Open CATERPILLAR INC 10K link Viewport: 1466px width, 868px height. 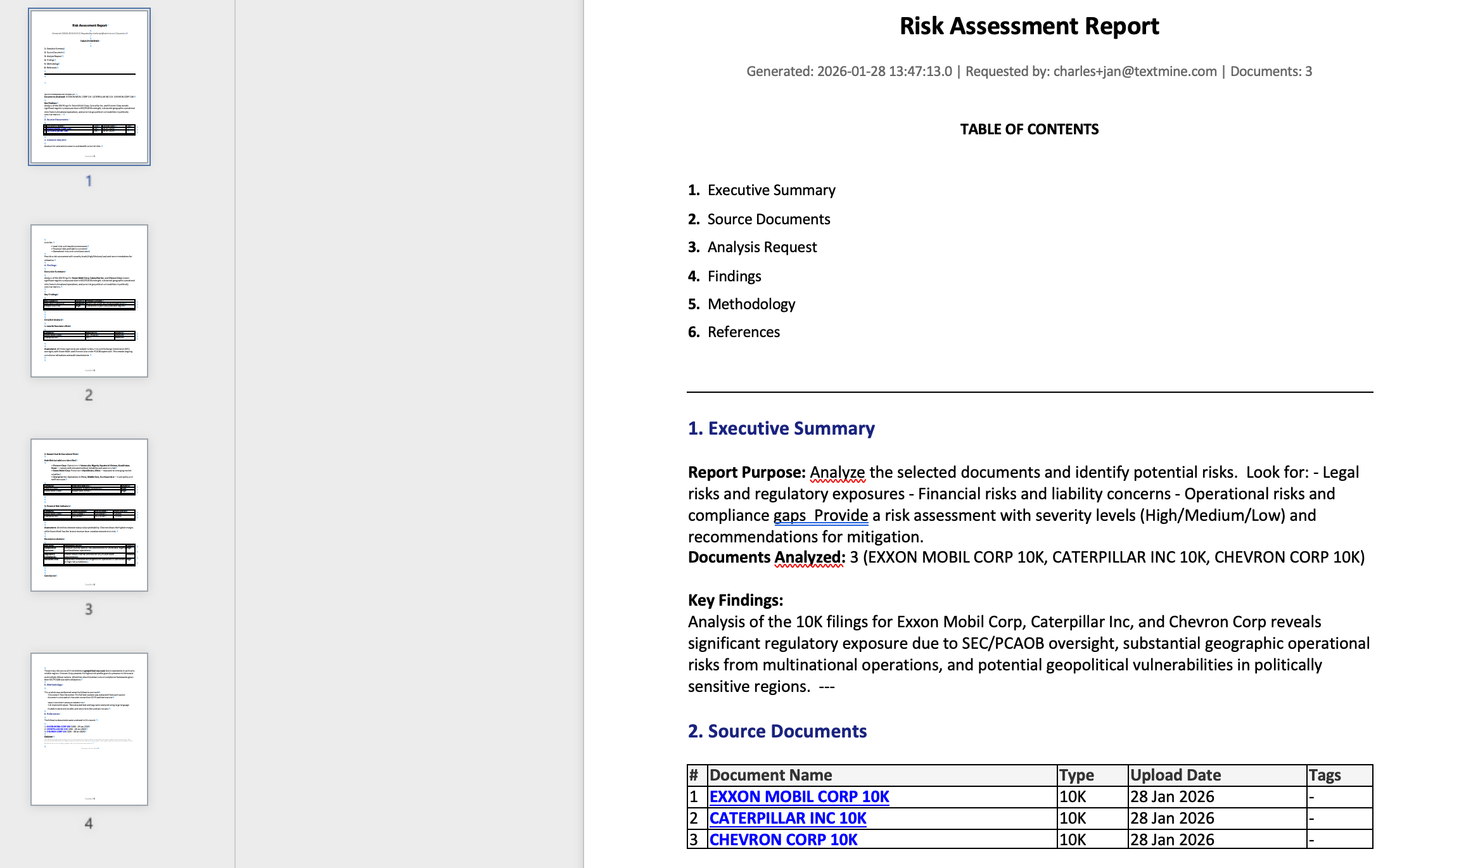click(x=787, y=818)
